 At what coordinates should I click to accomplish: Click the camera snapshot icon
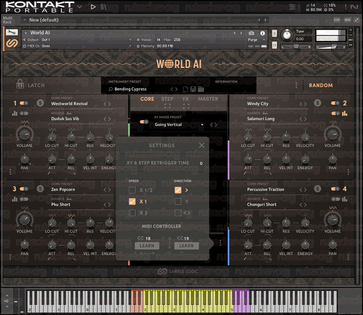coord(251,33)
